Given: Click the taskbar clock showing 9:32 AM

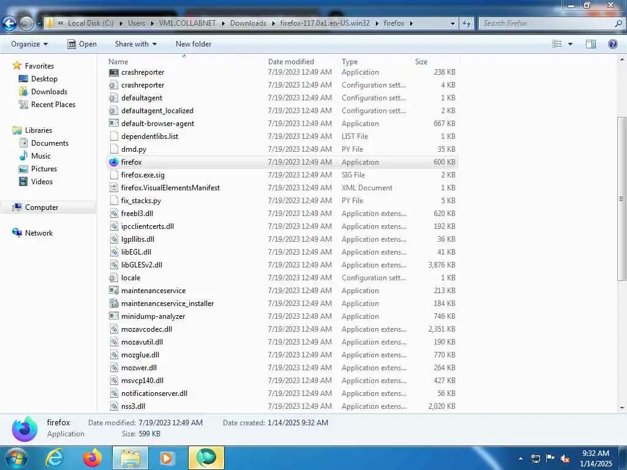Looking at the screenshot, I should click(x=596, y=458).
